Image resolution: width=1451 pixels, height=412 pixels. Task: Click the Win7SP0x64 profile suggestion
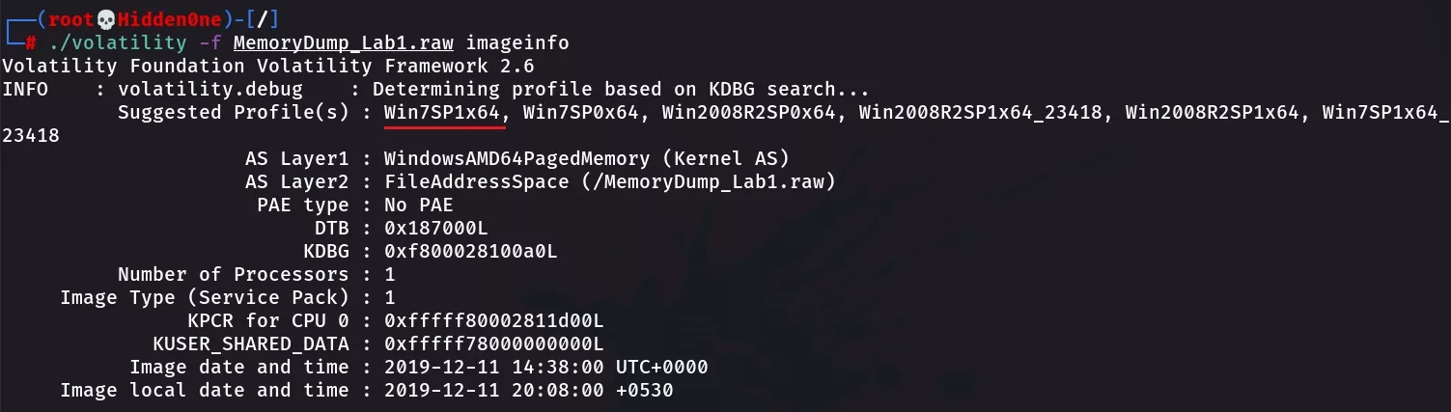tap(582, 113)
